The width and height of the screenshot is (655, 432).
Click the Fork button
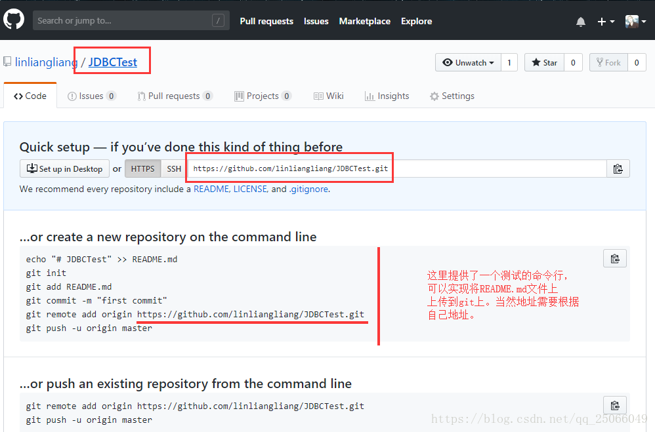(x=608, y=63)
